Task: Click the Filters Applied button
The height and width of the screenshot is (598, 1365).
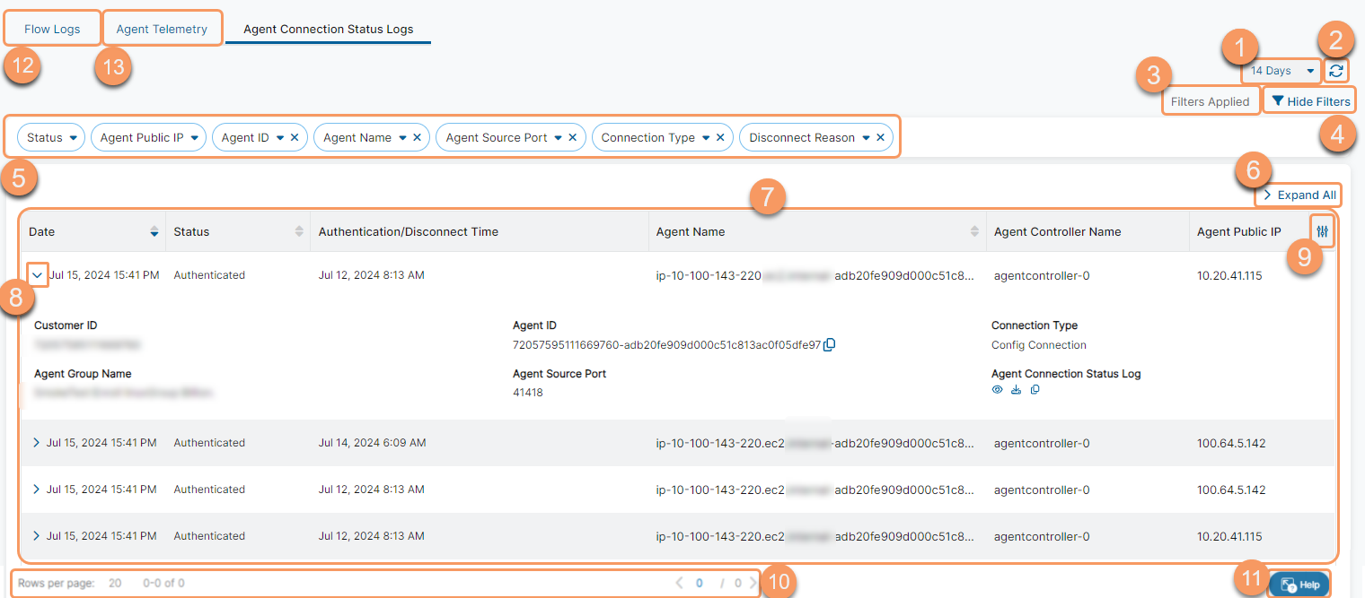Action: [1211, 101]
